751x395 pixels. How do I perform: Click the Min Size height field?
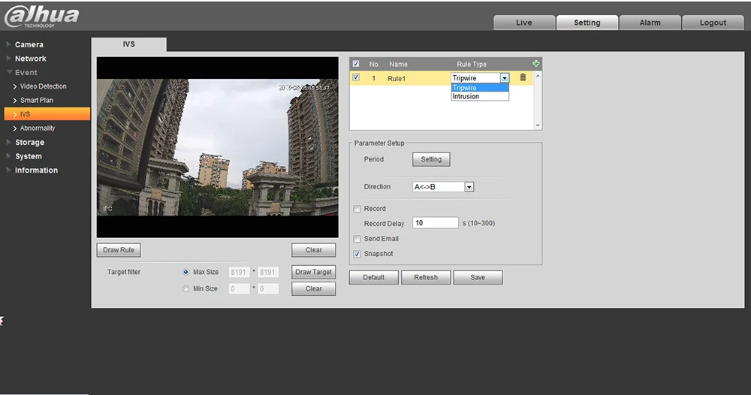click(268, 288)
